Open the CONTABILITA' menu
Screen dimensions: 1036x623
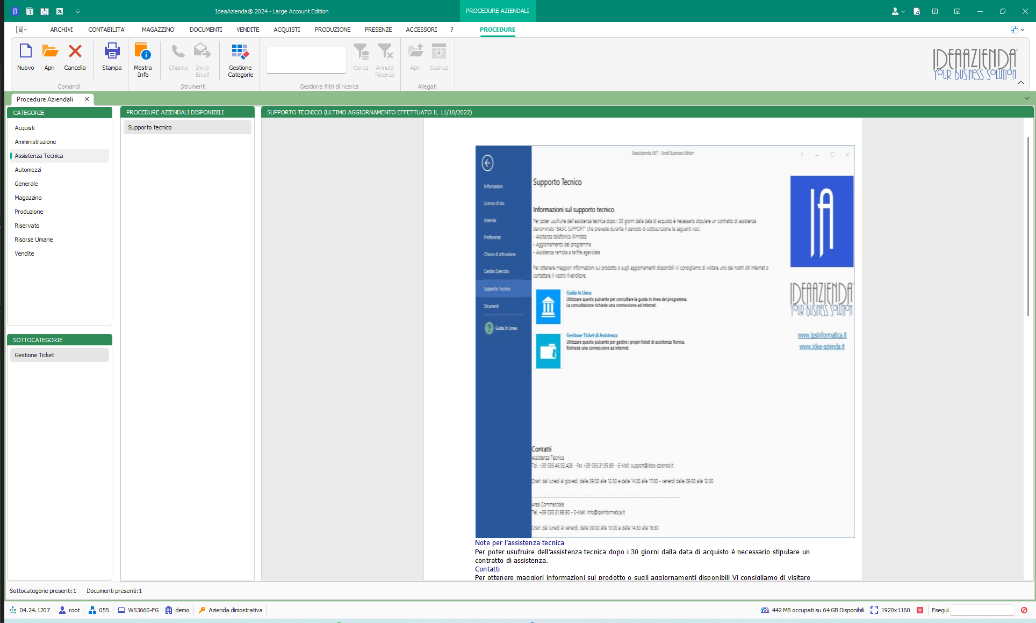(107, 30)
